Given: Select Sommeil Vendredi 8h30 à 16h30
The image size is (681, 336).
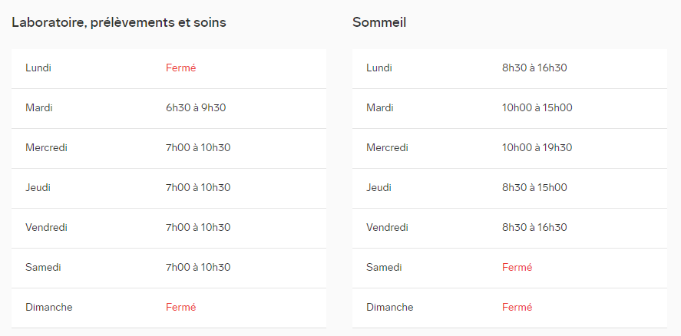Looking at the screenshot, I should click(x=534, y=228).
